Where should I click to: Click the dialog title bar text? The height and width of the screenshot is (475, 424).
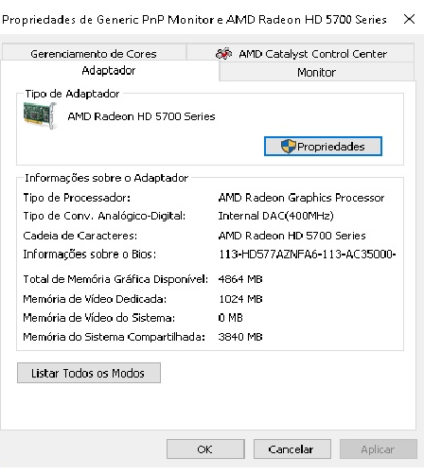click(194, 20)
